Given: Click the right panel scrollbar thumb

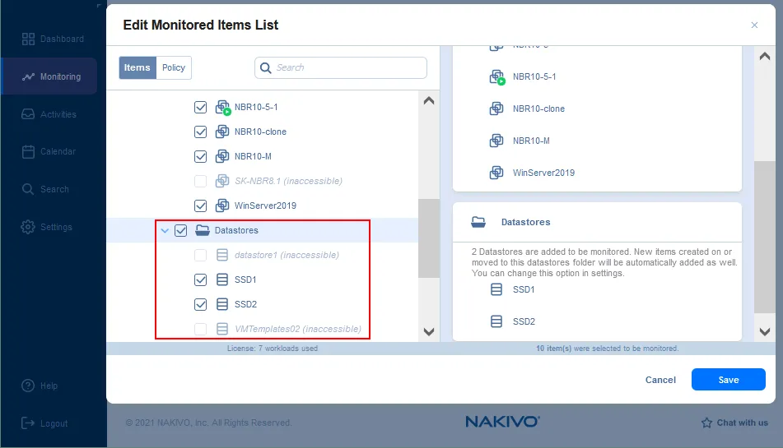Looking at the screenshot, I should coord(764,237).
